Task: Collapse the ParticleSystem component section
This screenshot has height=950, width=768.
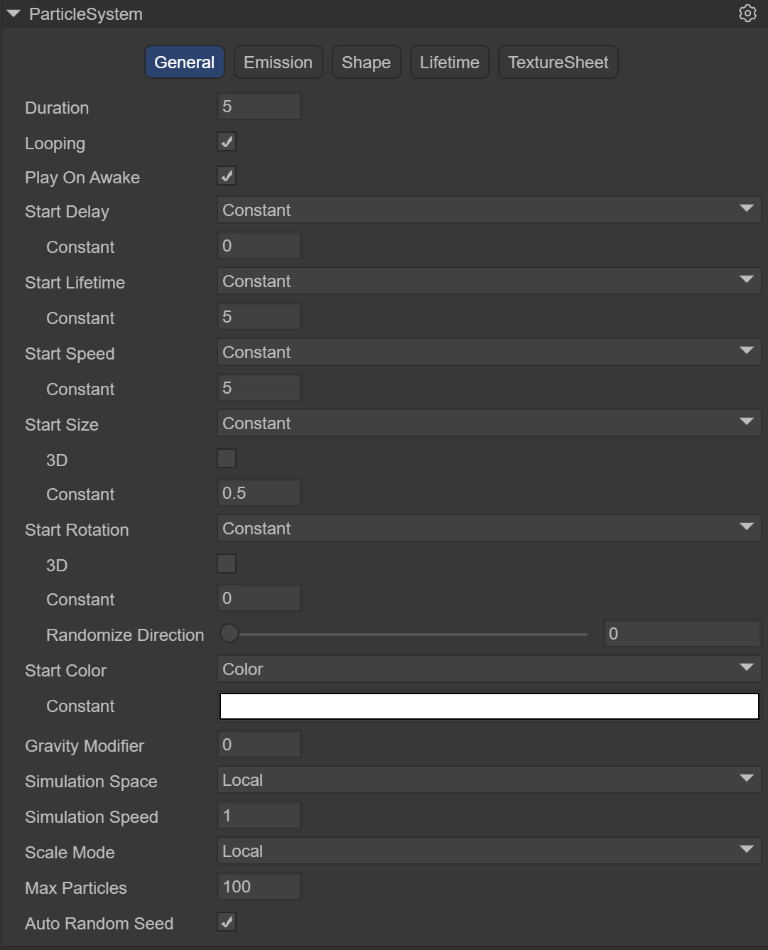Action: [13, 14]
